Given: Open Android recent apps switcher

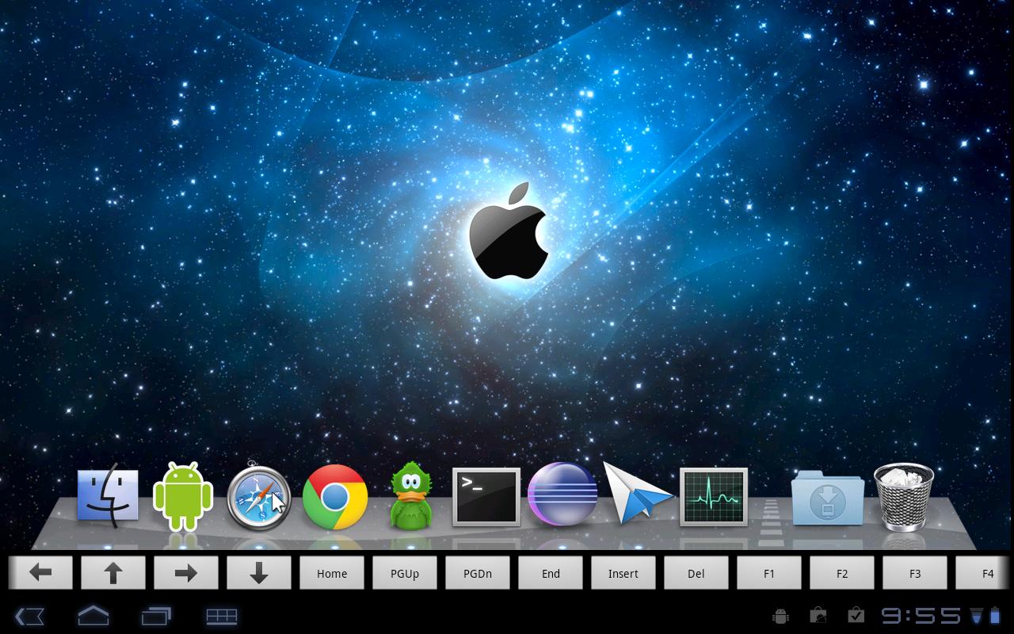Looking at the screenshot, I should pos(156,616).
